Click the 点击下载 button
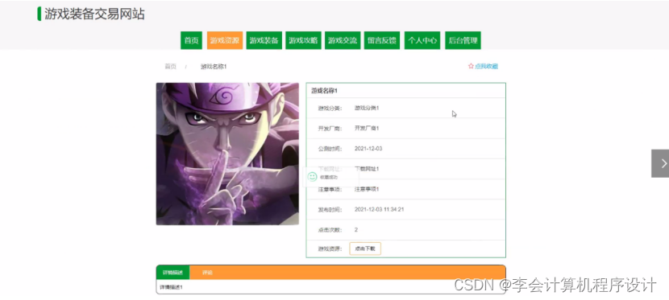 pyautogui.click(x=365, y=249)
